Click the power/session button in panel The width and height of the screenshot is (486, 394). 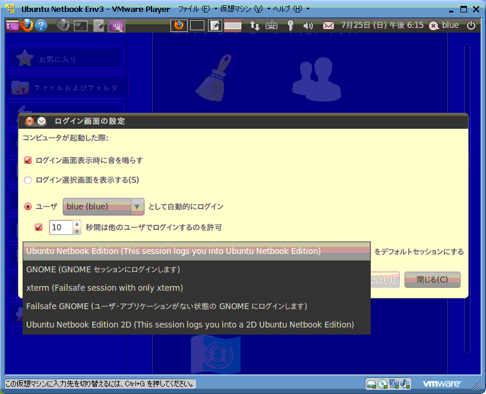pos(471,26)
